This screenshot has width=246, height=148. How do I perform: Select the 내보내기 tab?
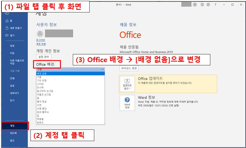pyautogui.click(x=15, y=93)
